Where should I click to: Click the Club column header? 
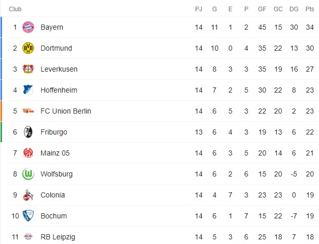point(15,9)
